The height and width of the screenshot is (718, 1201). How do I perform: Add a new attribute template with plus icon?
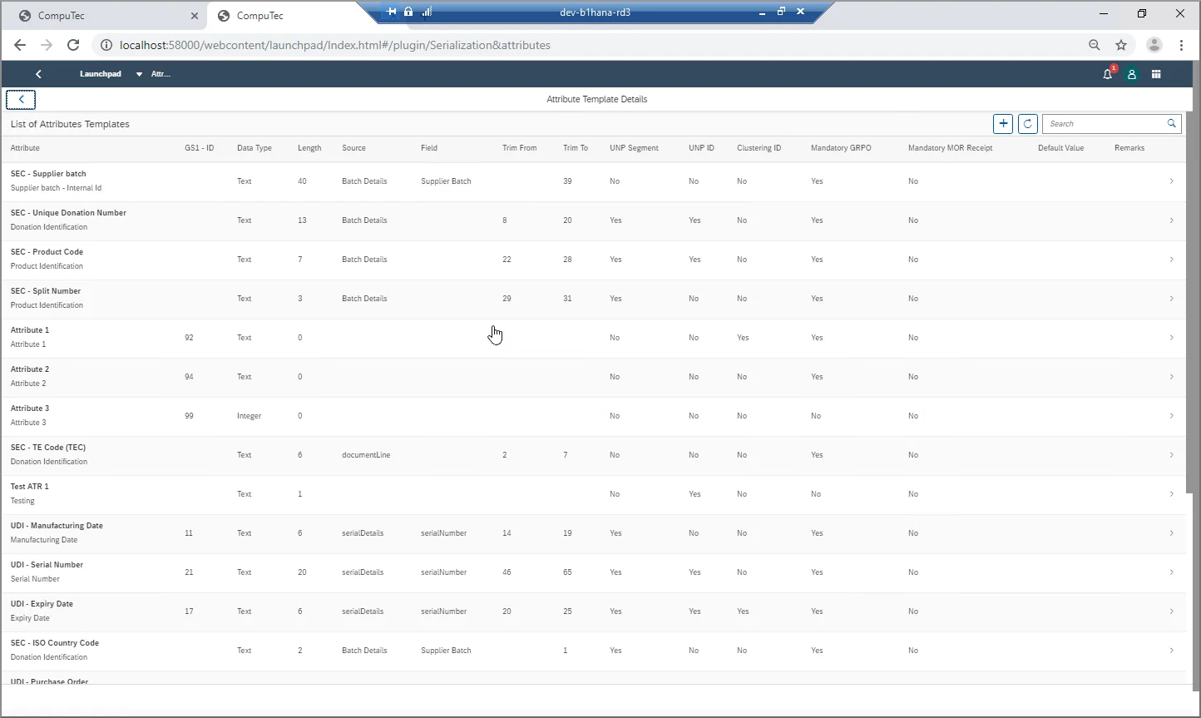coord(1003,123)
